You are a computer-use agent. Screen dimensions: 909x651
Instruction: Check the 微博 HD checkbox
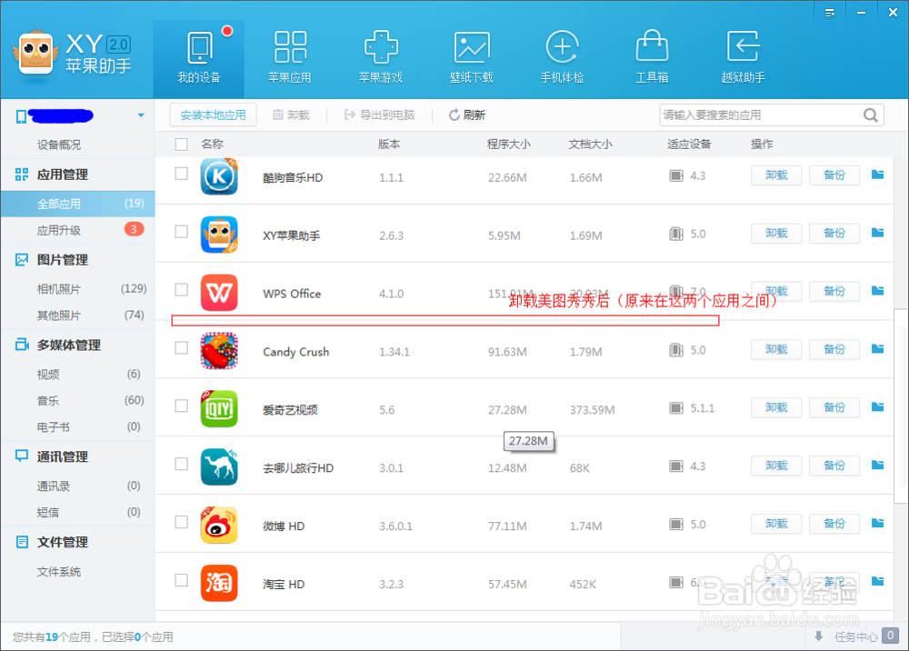(x=182, y=522)
